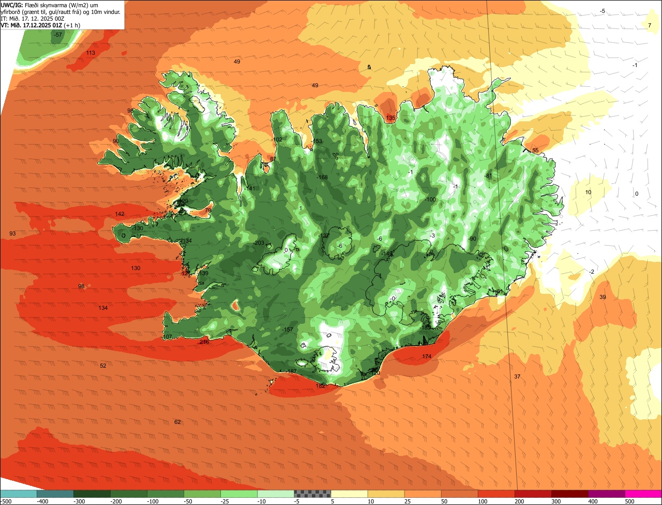Click the '93' value near the western map edge
662x505 pixels.
12,233
